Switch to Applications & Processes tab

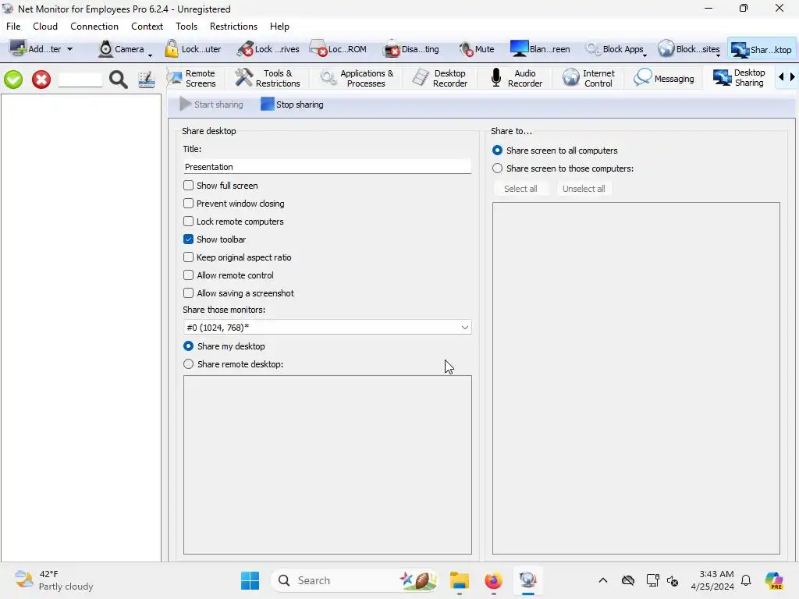357,79
